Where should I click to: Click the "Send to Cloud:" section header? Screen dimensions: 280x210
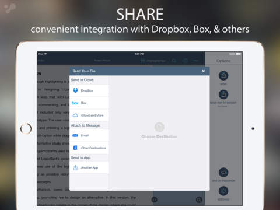82,80
